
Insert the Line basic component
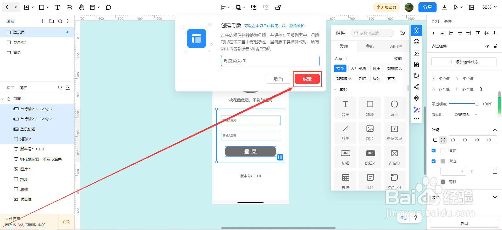tap(345, 133)
